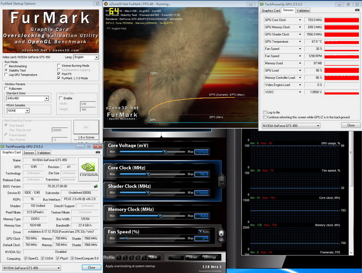Click the FurMark banner logo image

(51, 31)
